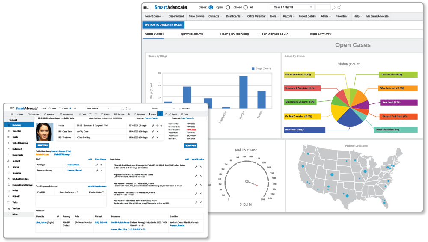Select the Open cases radio button in dashboard
This screenshot has height=242, width=428.
point(211,7)
